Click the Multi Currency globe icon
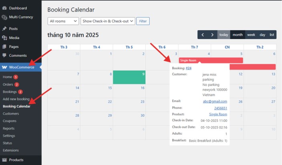 pos(4,17)
